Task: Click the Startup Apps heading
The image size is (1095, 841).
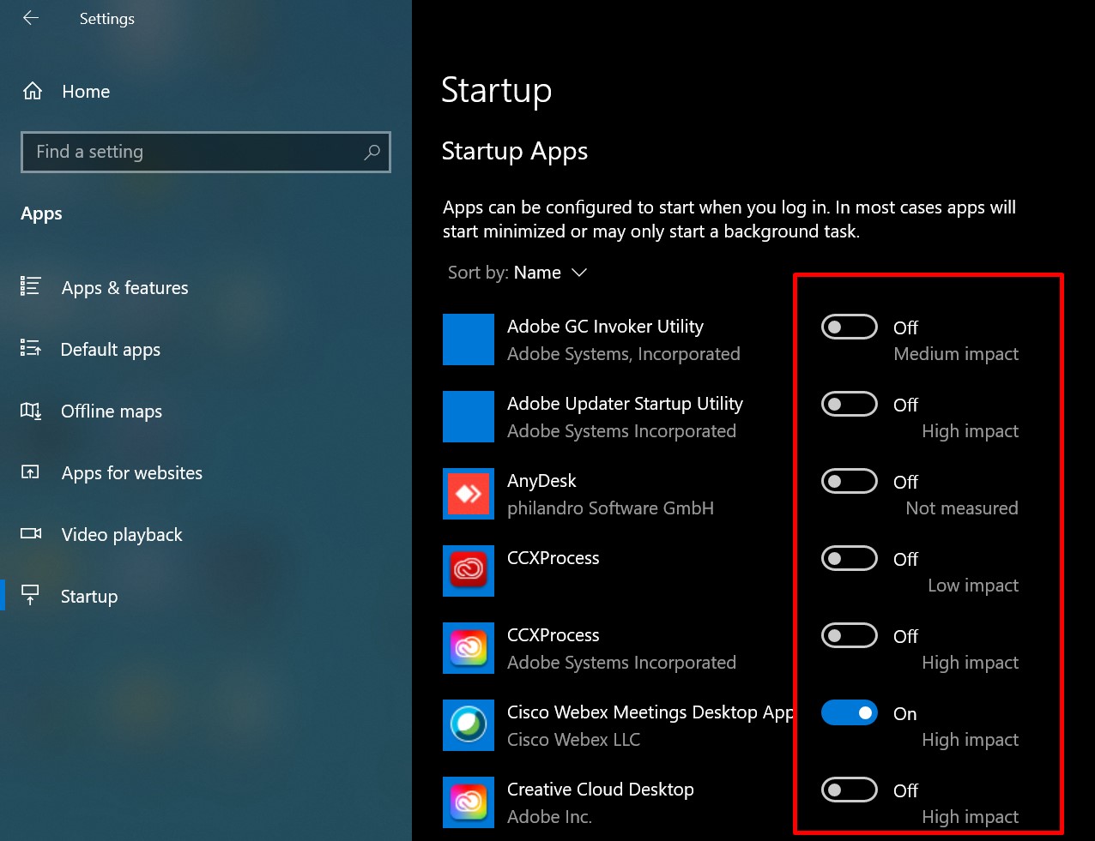Action: pos(515,151)
